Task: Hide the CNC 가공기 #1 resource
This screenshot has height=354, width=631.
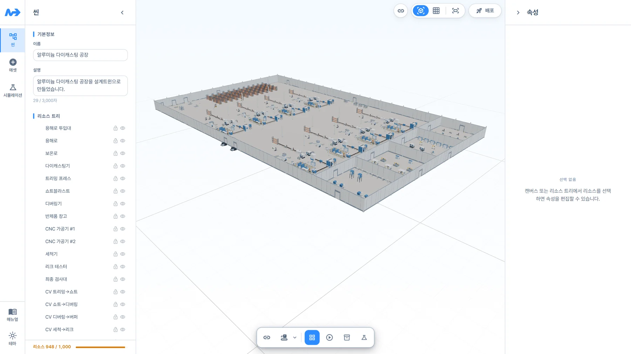Action: (123, 229)
